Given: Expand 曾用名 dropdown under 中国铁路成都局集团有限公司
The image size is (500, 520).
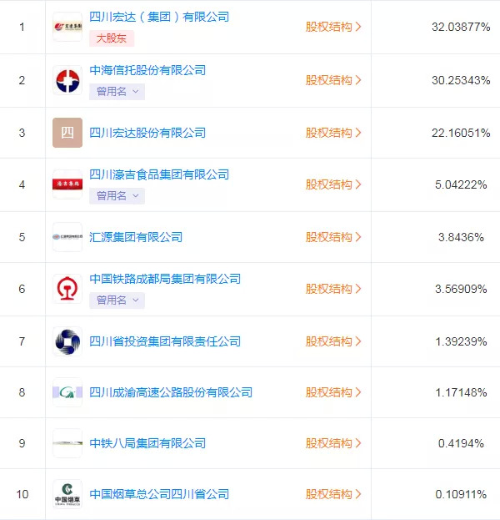Looking at the screenshot, I should click(117, 300).
